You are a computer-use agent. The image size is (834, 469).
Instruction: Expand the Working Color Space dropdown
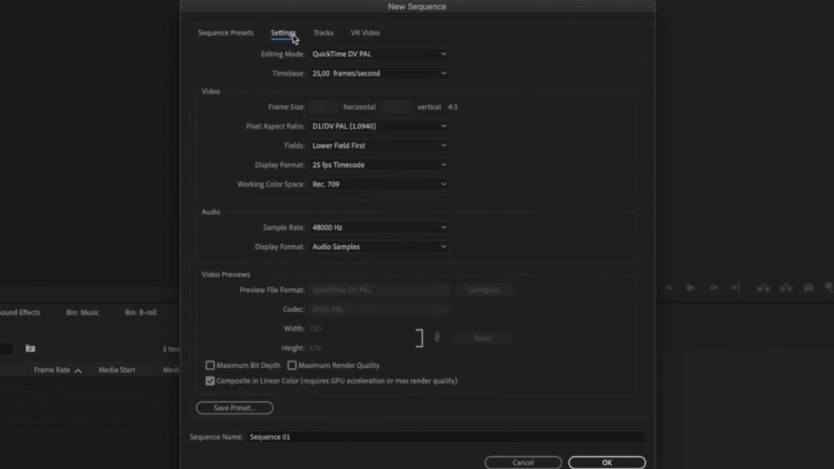[379, 185]
